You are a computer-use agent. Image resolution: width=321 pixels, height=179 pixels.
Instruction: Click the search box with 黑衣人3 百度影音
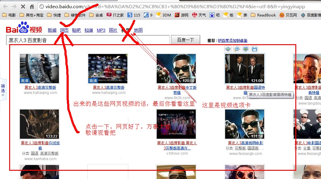[x=88, y=40]
